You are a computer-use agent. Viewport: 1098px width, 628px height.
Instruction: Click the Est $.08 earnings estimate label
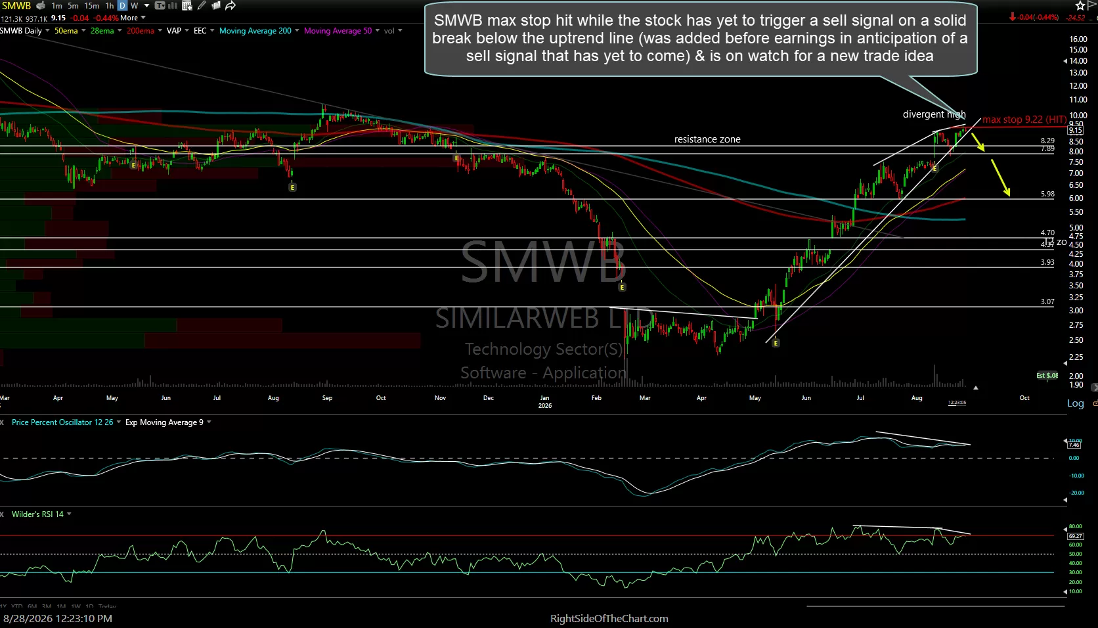(1047, 376)
